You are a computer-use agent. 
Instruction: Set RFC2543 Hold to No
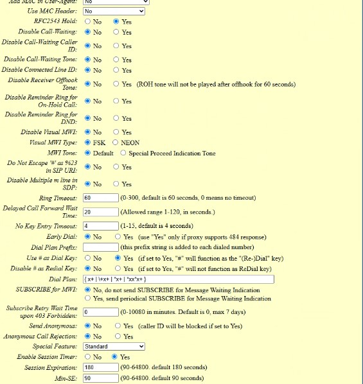[x=87, y=22]
